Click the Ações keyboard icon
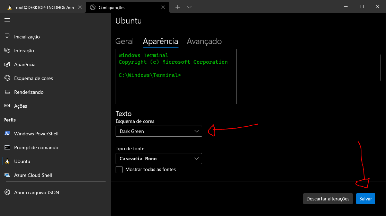 (x=7, y=106)
